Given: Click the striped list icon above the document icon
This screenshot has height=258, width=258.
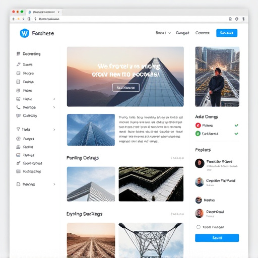Looking at the screenshot, I should coord(18,171).
